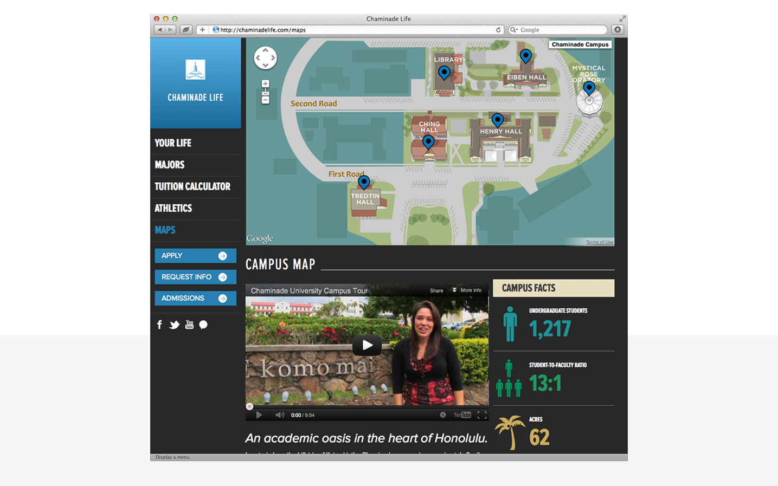778x486 pixels.
Task: Toggle video fullscreen mode
Action: (x=482, y=415)
